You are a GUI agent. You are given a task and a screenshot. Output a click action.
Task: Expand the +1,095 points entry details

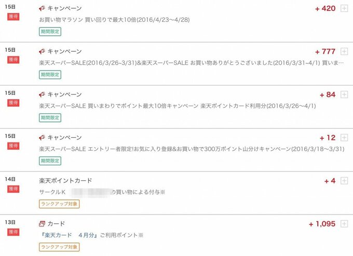tap(344, 224)
